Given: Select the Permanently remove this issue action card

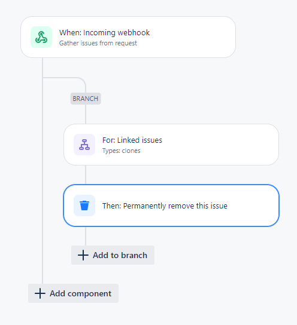Looking at the screenshot, I should coord(171,206).
